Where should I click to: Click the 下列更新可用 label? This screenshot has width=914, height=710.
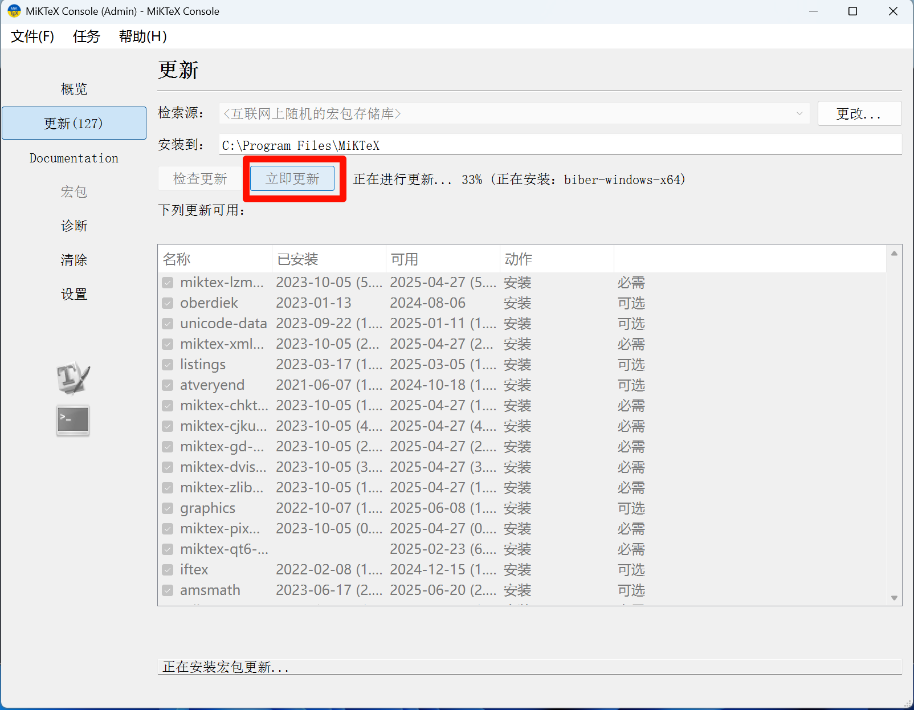[202, 210]
